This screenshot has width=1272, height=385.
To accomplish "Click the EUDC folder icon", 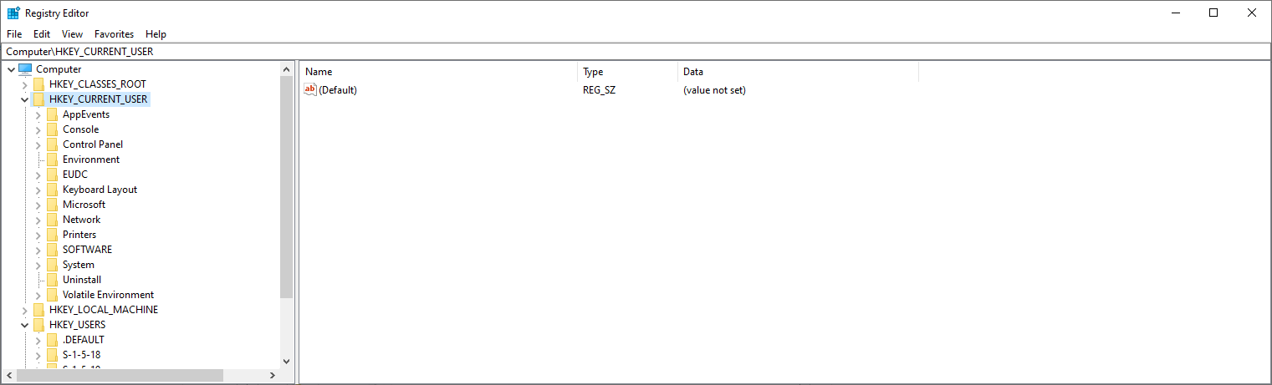I will pos(52,175).
